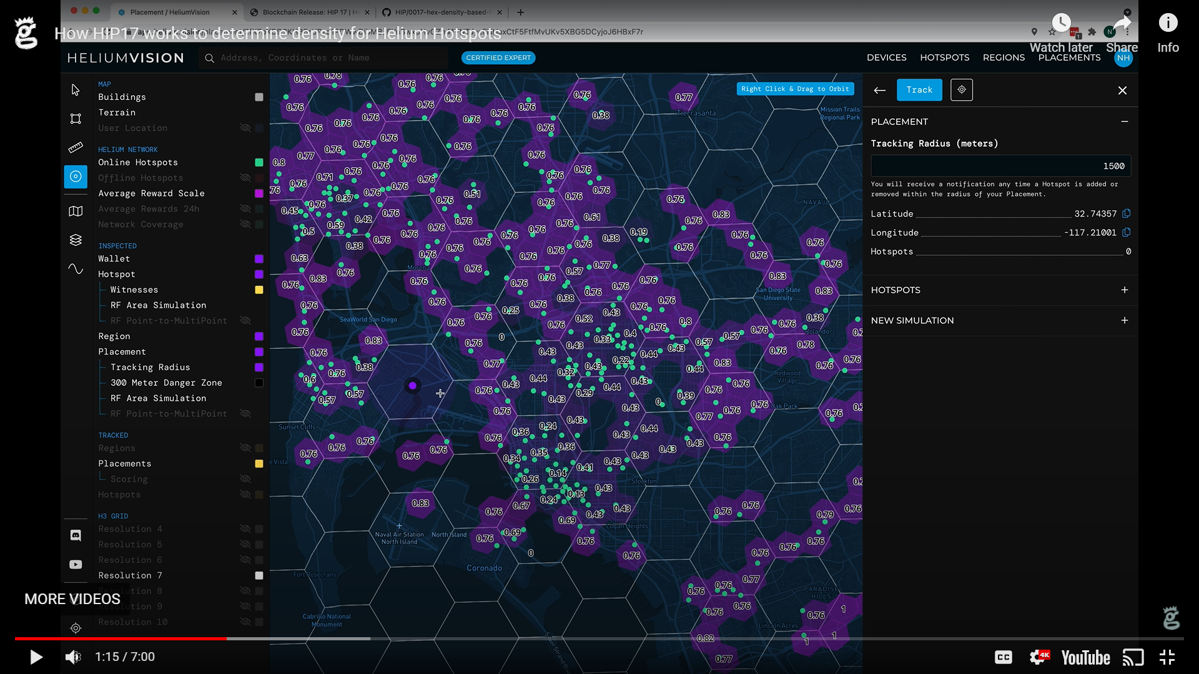The image size is (1199, 674).
Task: Center map using icon beside Track
Action: click(x=962, y=90)
